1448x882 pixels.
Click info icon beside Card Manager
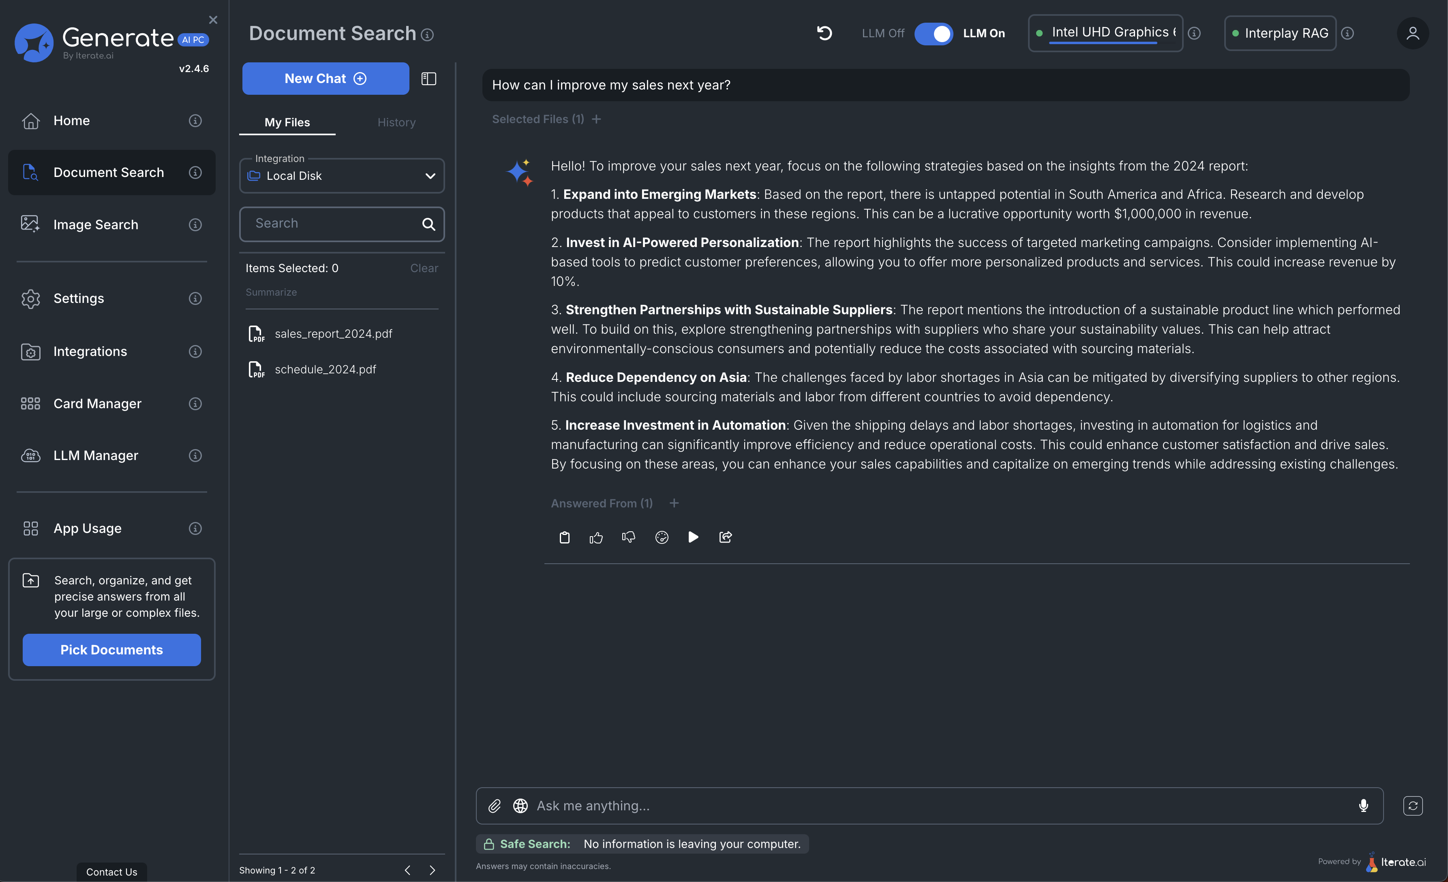click(x=195, y=403)
